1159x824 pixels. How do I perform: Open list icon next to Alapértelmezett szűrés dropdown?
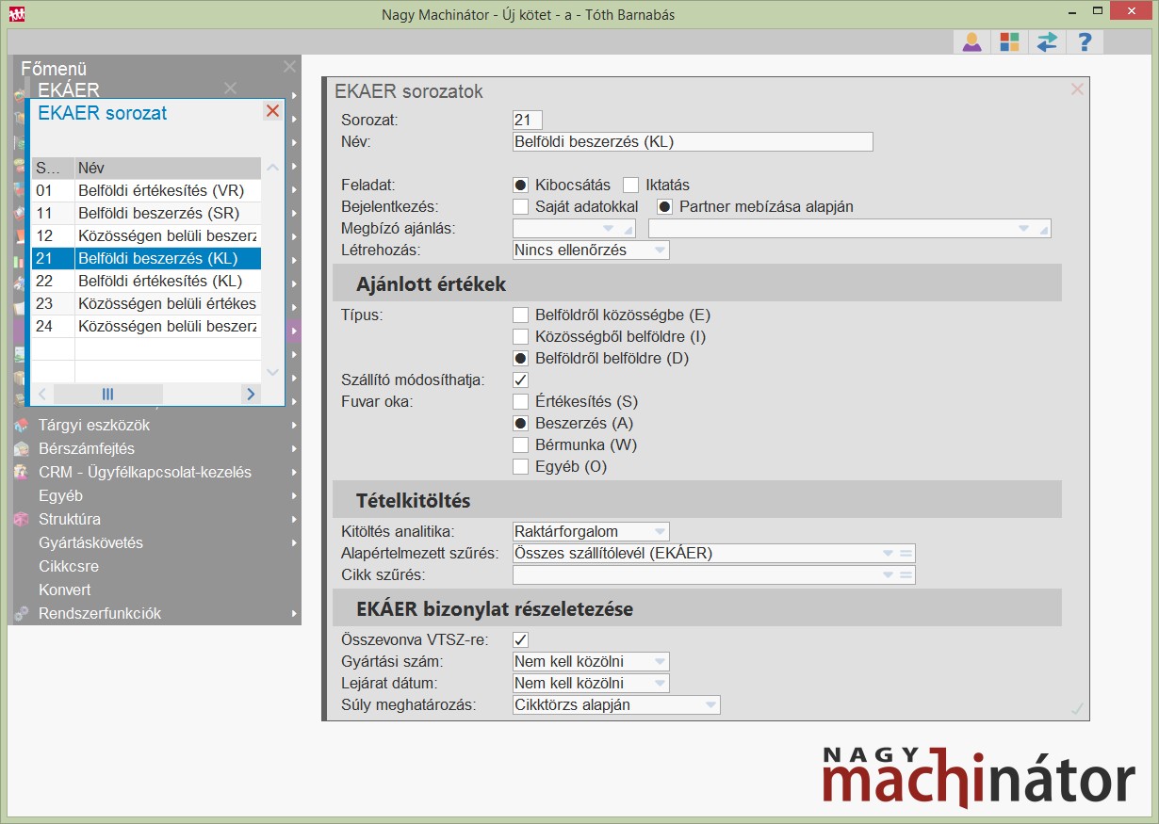coord(906,554)
